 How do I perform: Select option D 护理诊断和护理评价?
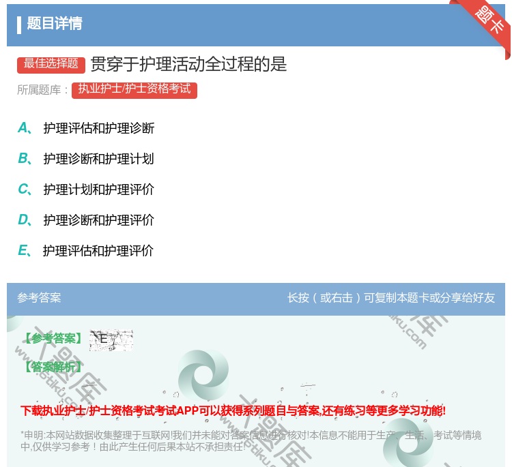point(86,220)
